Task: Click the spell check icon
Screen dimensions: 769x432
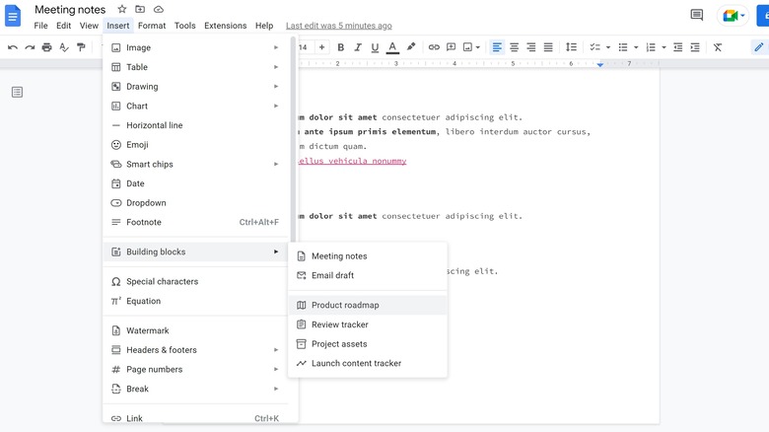Action: [64, 47]
